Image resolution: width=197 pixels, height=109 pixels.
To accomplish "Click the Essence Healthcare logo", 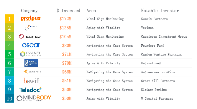I will click(31, 54).
